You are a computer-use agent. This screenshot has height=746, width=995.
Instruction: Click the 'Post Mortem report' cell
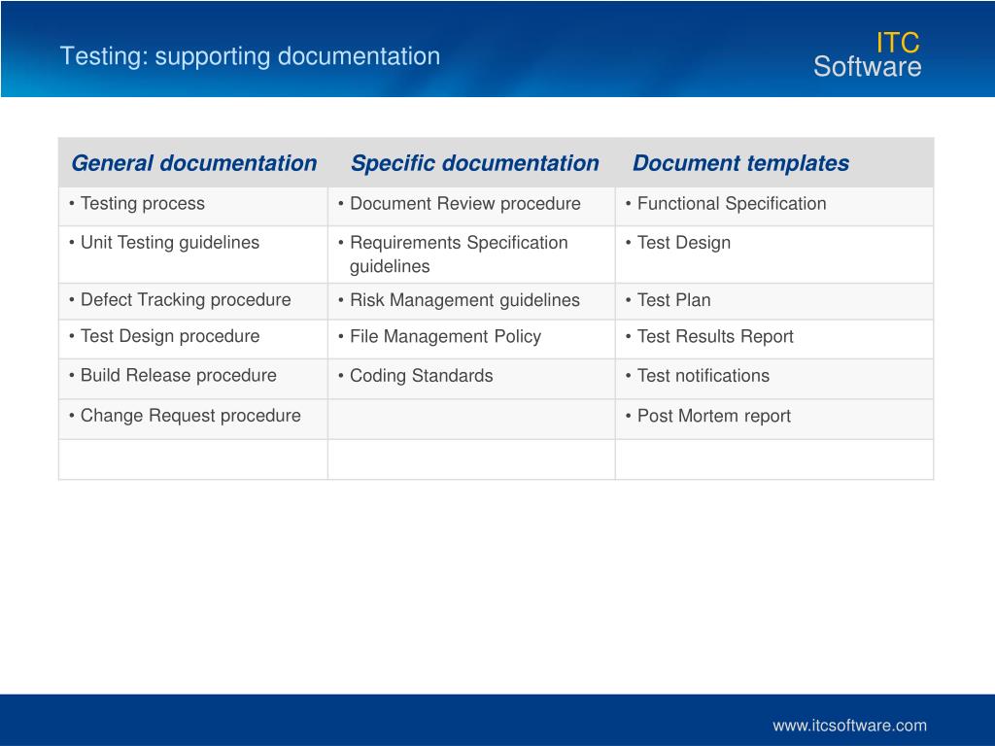pyautogui.click(x=774, y=419)
